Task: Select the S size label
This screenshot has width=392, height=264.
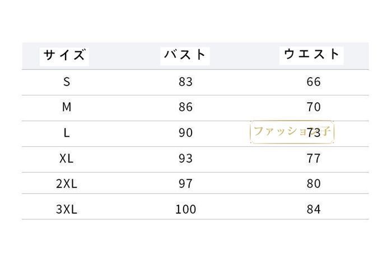Action: coord(67,81)
